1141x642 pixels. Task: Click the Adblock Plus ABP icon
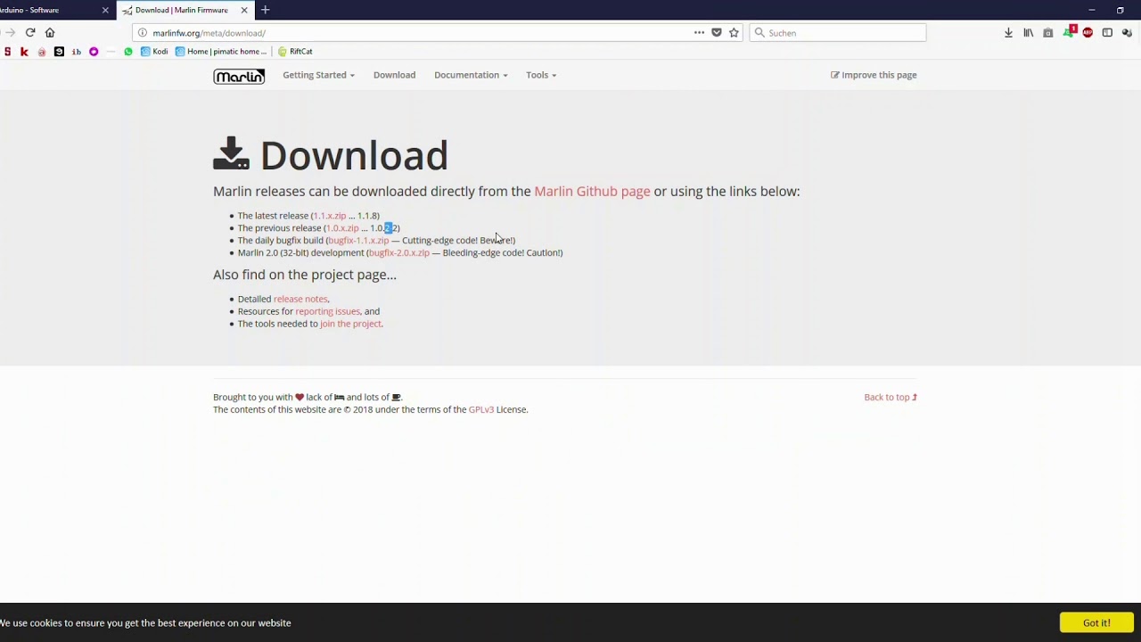[1088, 33]
